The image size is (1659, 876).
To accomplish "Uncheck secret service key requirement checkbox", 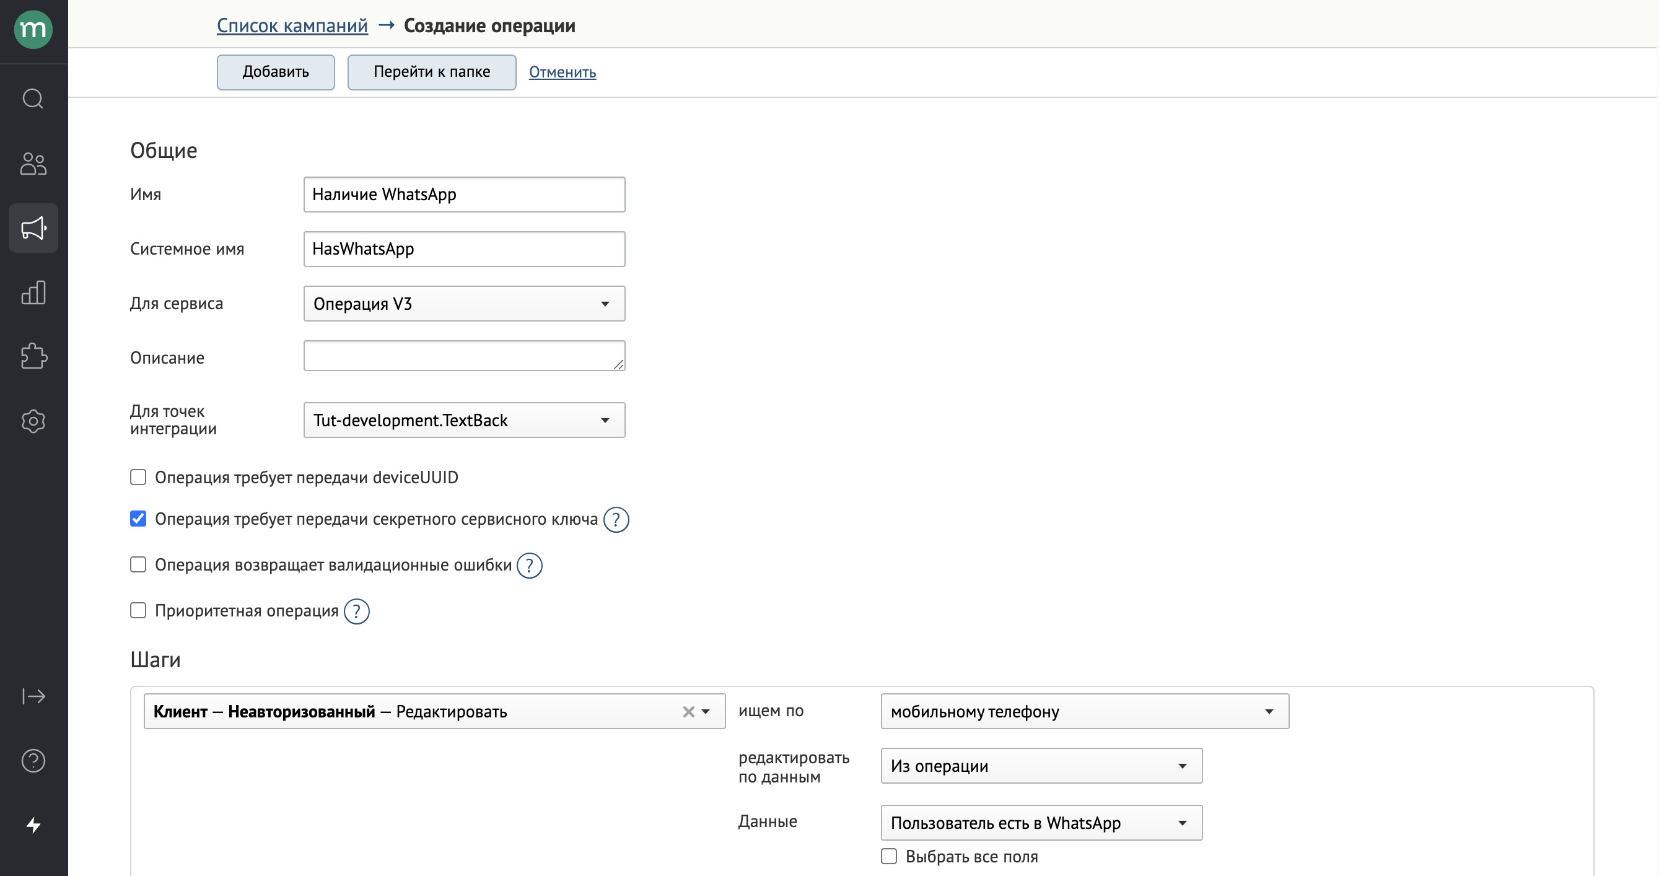I will pos(138,519).
